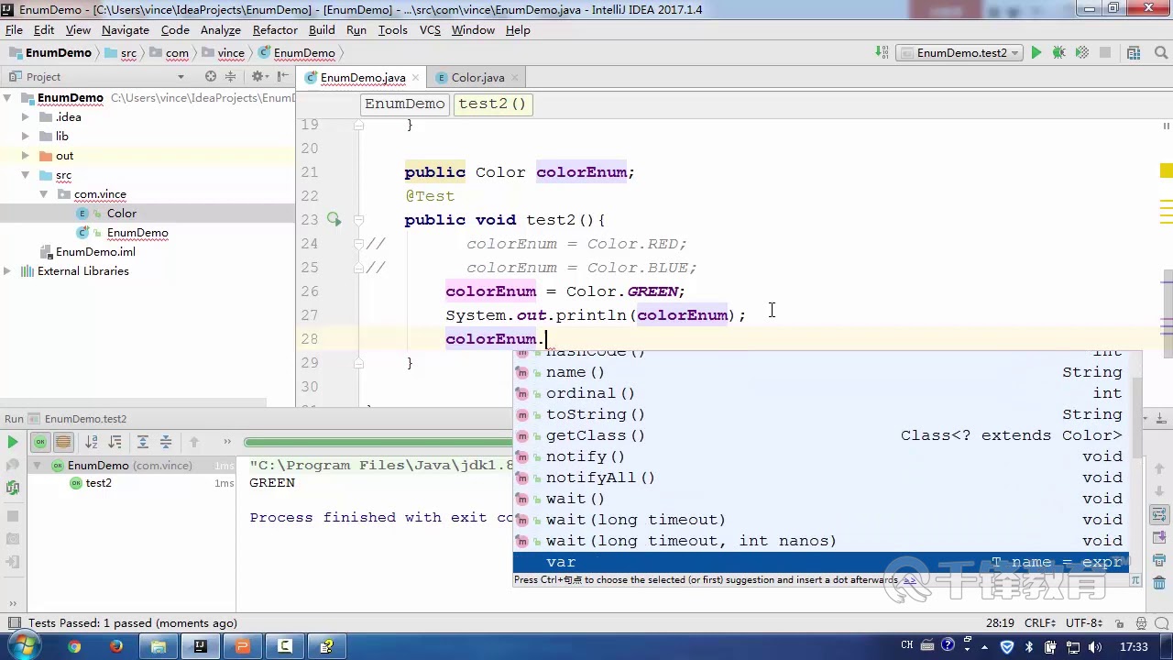
Task: Open Project Structure dialog icon
Action: tap(1134, 53)
